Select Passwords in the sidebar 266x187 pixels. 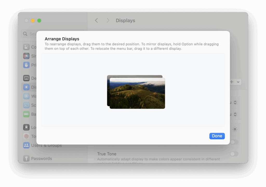[26, 158]
